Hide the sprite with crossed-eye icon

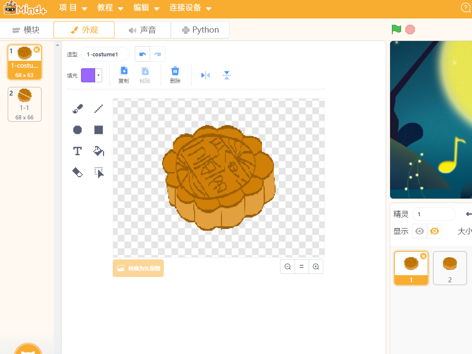coord(435,231)
